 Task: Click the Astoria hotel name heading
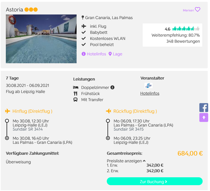tap(15, 10)
